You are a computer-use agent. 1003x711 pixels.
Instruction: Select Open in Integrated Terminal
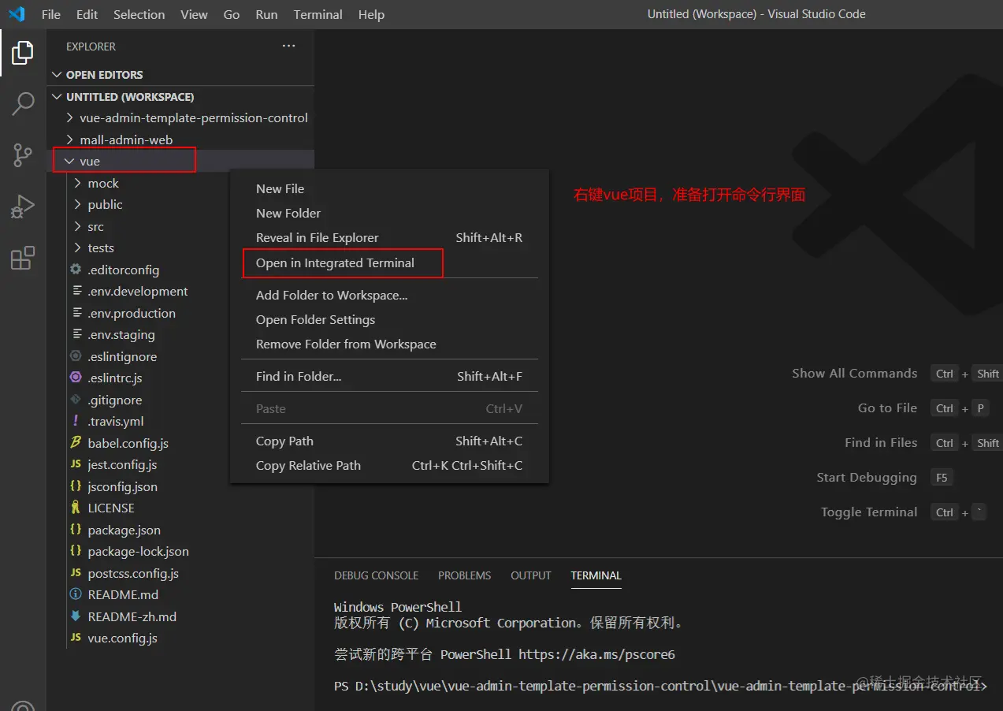[389, 262]
